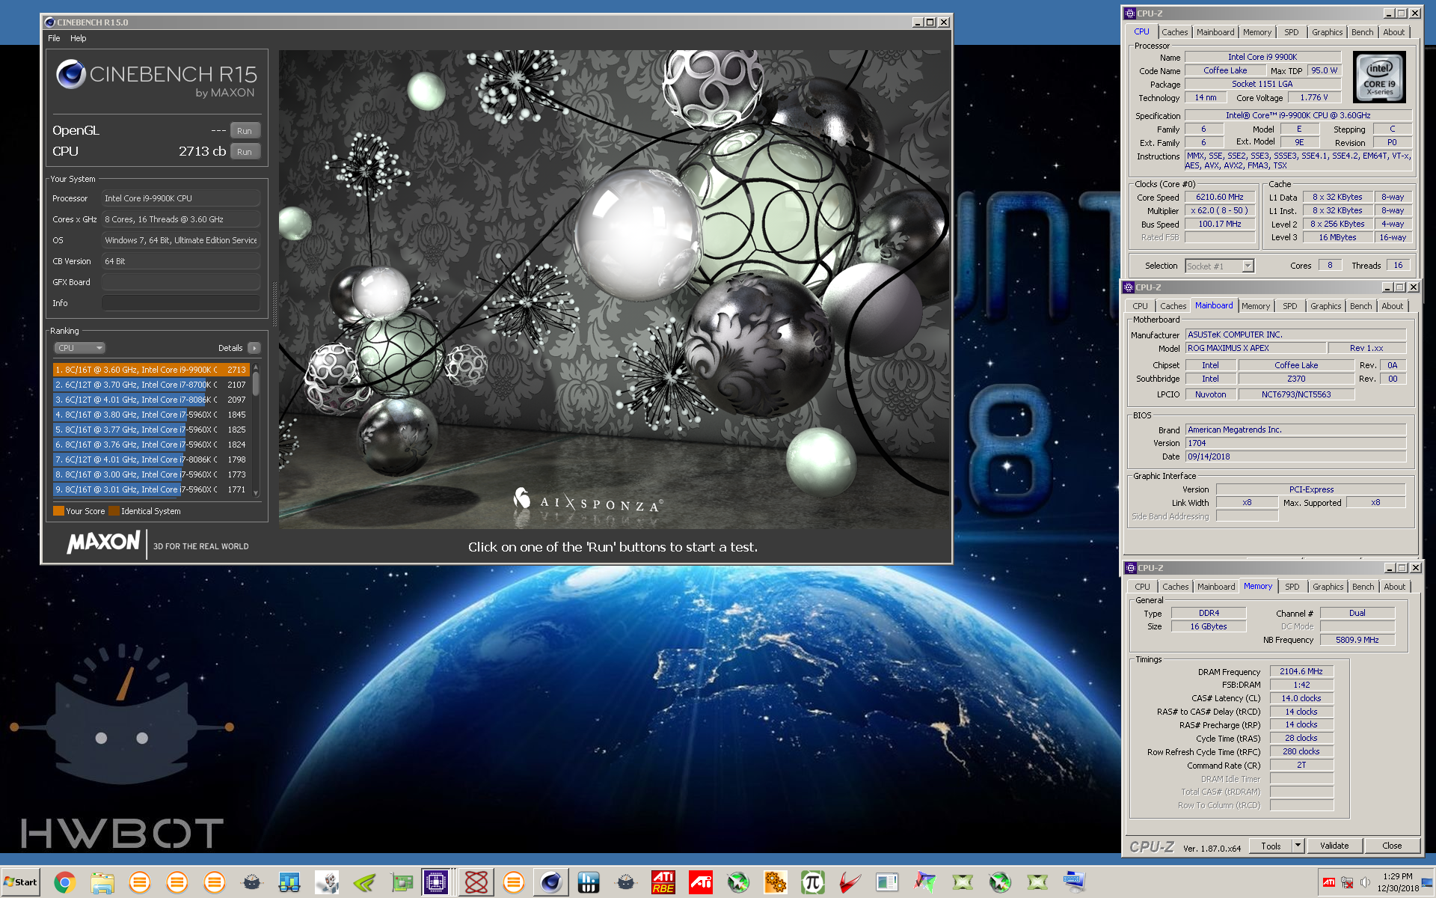Open About tab in middle CPU-Z window

[x=1393, y=306]
